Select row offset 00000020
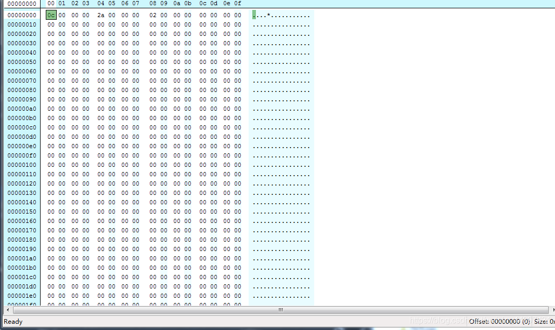The height and width of the screenshot is (330, 555). (x=22, y=34)
